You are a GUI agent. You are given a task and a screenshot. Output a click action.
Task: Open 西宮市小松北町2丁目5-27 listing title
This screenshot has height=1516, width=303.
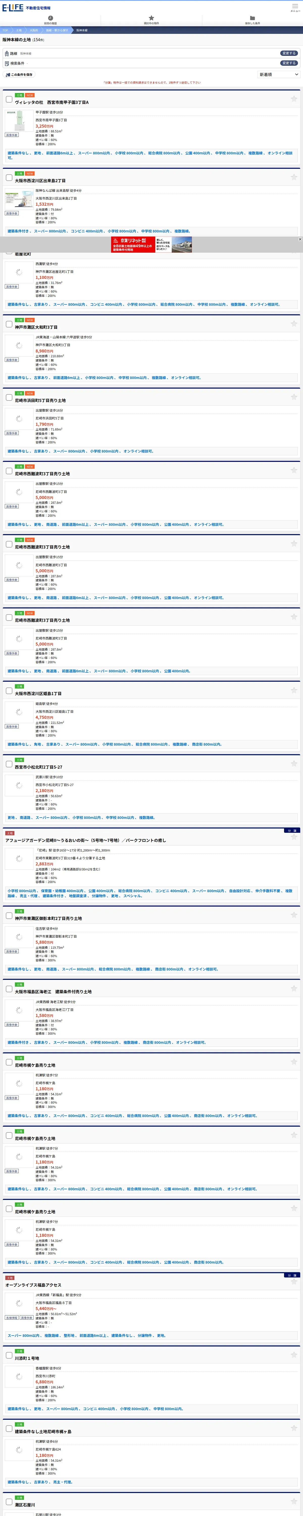[38, 767]
